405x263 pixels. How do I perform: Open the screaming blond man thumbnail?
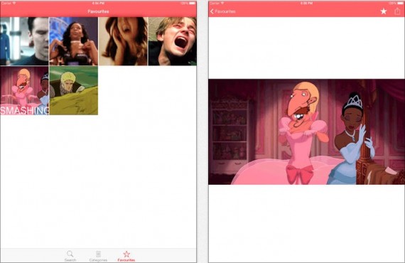pos(172,41)
